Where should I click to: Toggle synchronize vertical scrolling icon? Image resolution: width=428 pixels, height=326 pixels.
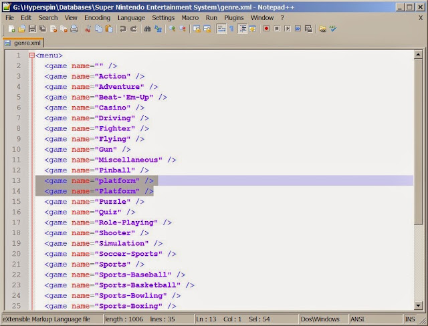197,29
